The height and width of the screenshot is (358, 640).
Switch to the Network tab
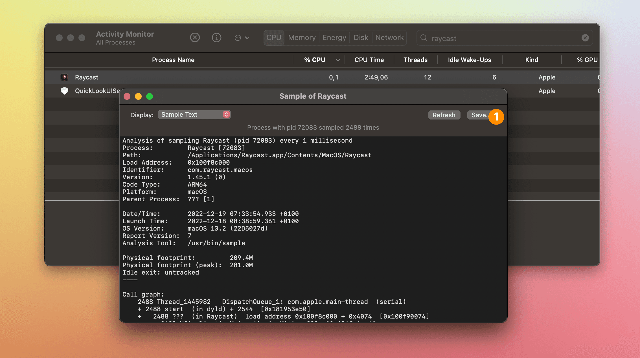coord(389,37)
